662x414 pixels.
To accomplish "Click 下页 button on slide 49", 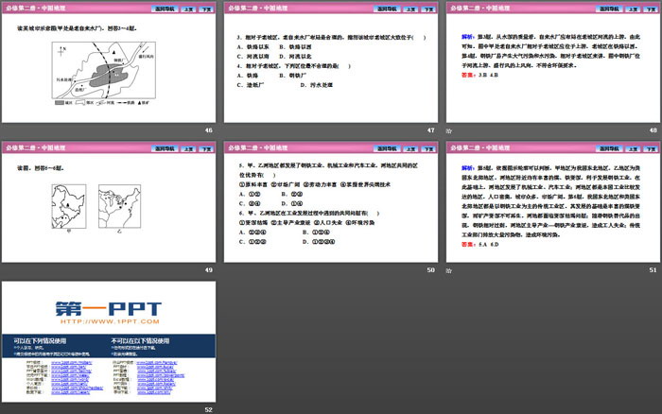I will [206, 149].
